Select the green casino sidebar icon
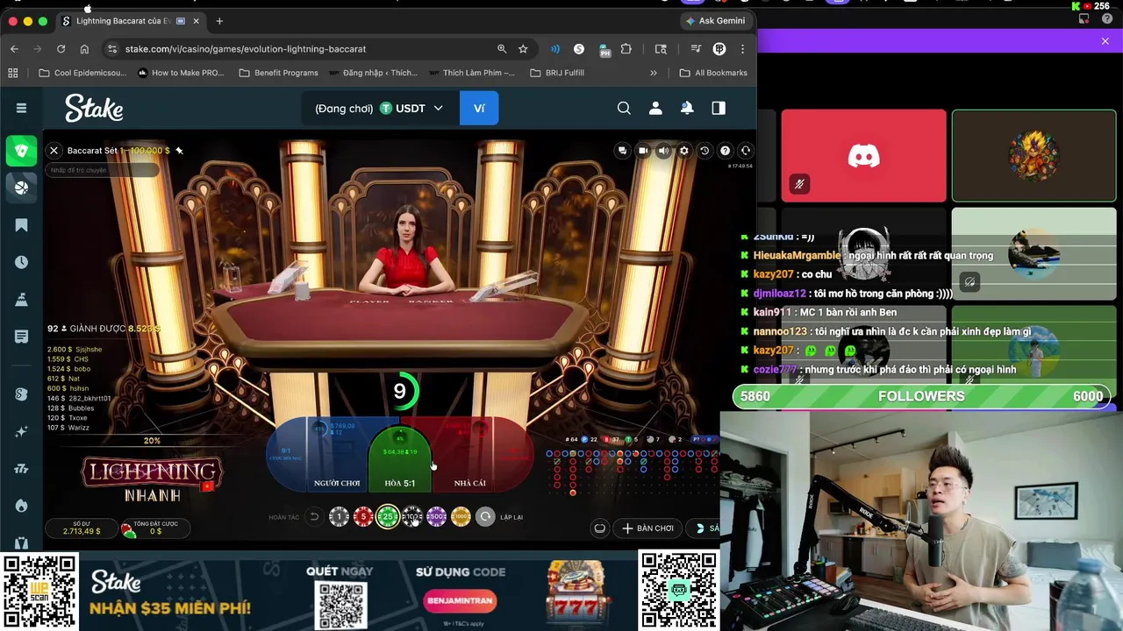Image resolution: width=1123 pixels, height=631 pixels. coord(21,150)
